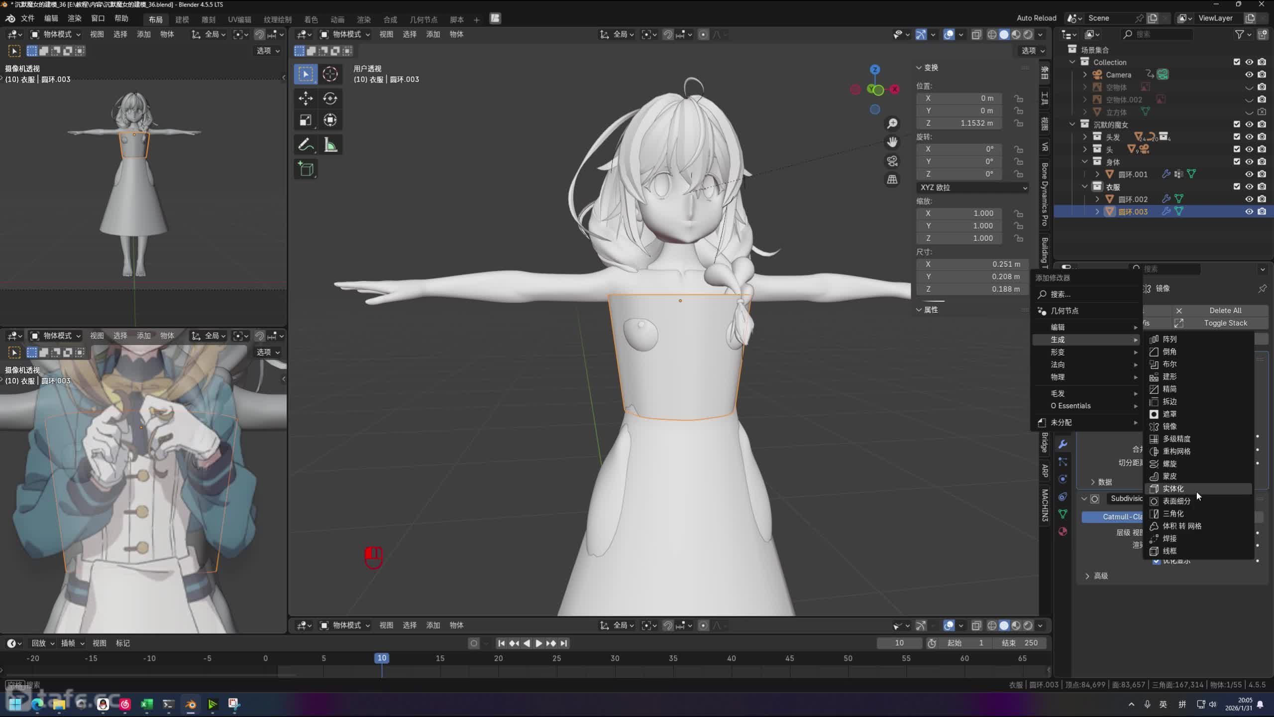
Task: Expand the 圆环.001 tree item
Action: (1098, 174)
